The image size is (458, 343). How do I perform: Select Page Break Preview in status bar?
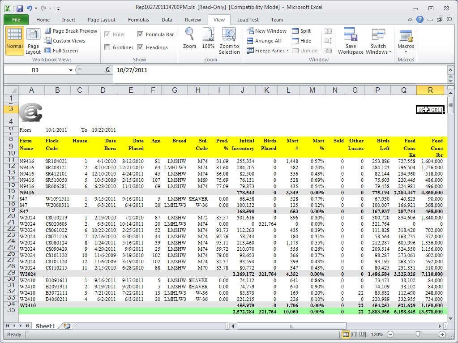pyautogui.click(x=363, y=334)
